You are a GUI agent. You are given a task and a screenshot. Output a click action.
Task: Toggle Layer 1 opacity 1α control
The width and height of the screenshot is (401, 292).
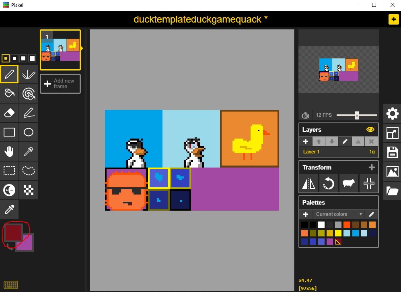[372, 152]
